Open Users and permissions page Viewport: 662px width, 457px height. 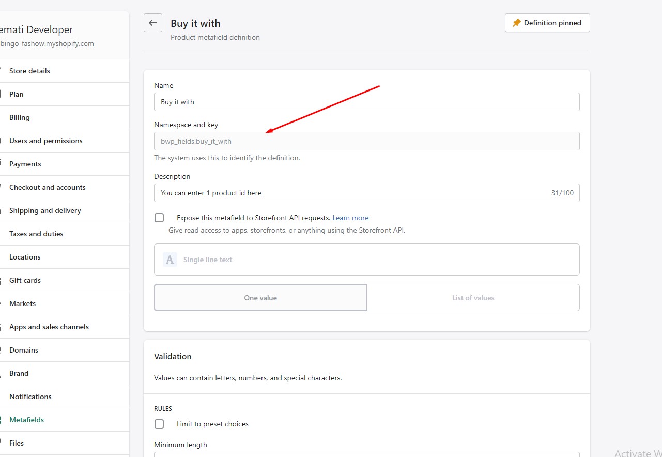pyautogui.click(x=46, y=141)
